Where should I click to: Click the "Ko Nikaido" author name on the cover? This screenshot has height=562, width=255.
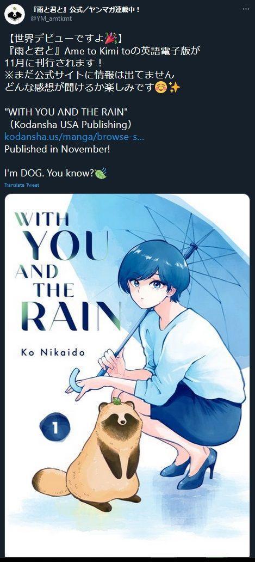[53, 352]
